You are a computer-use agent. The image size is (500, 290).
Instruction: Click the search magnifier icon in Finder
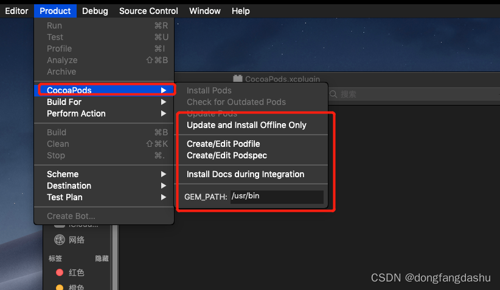pos(333,94)
